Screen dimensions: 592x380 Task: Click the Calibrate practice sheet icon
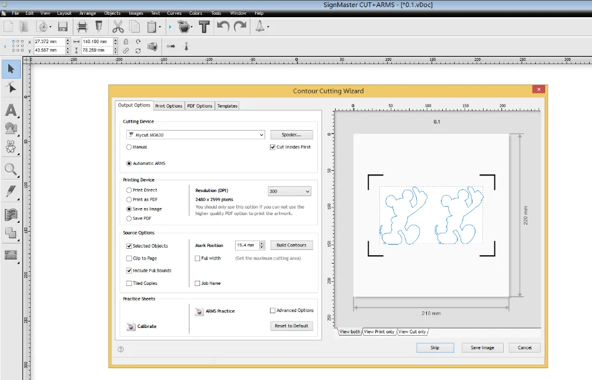[x=131, y=326]
